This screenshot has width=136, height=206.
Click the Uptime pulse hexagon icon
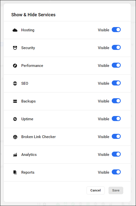coord(15,119)
